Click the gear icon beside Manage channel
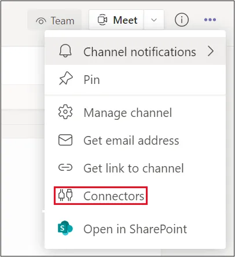Viewport: 235px width, 257px height. (x=65, y=112)
